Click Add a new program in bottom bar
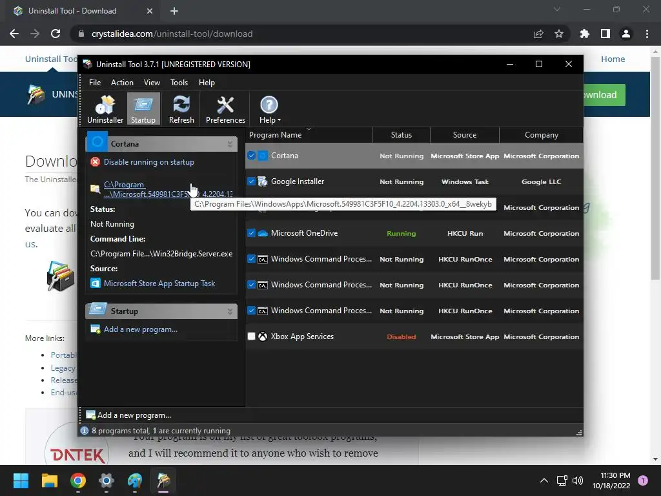 pos(134,415)
